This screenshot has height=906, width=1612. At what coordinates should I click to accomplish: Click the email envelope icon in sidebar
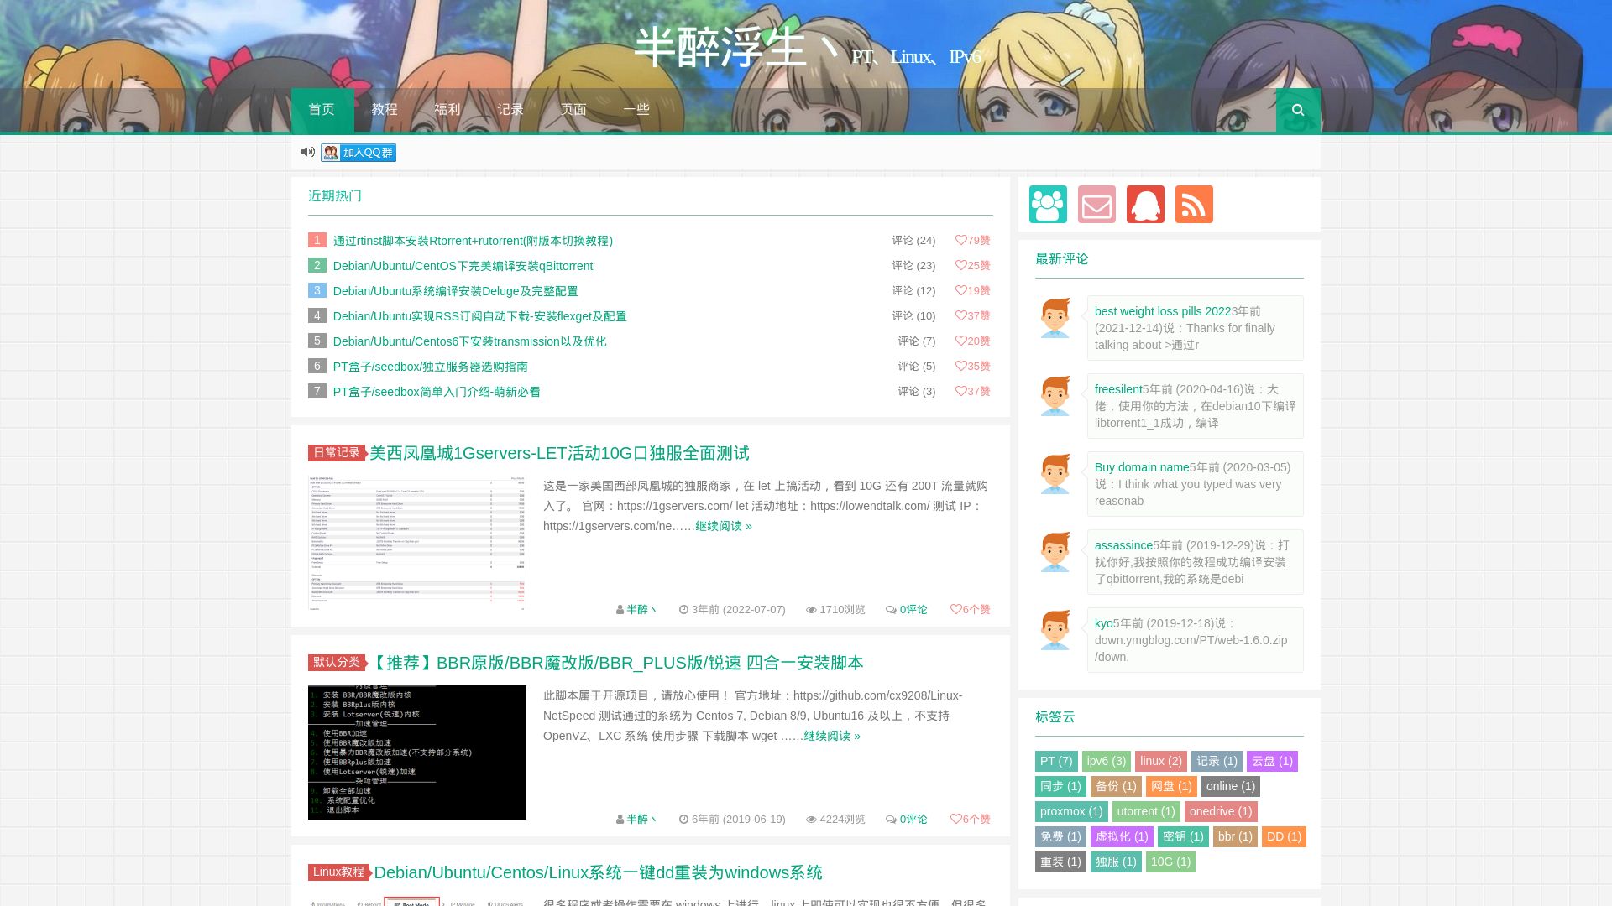tap(1096, 203)
